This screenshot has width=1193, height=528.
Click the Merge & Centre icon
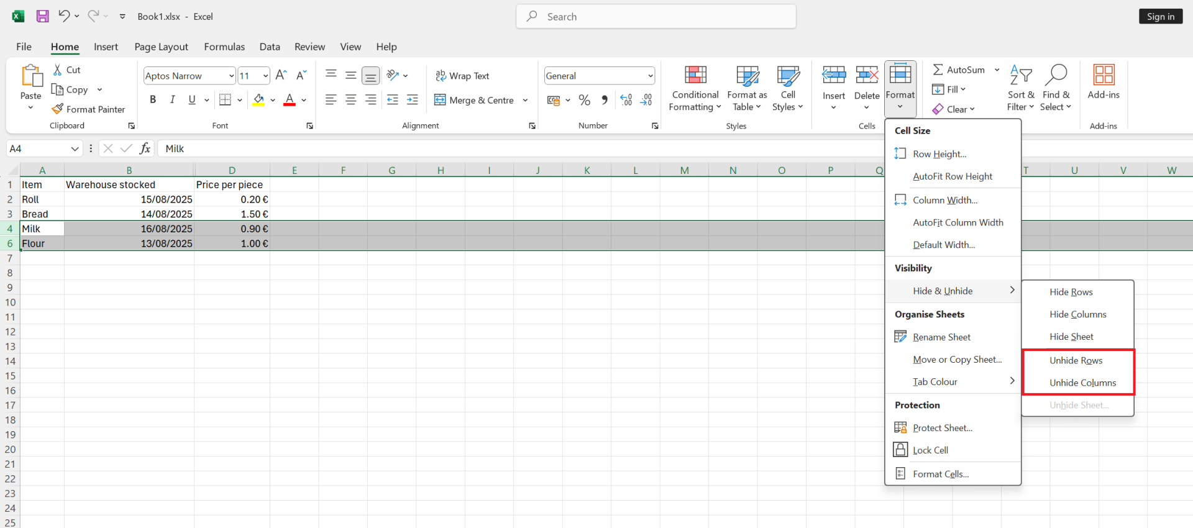[440, 99]
